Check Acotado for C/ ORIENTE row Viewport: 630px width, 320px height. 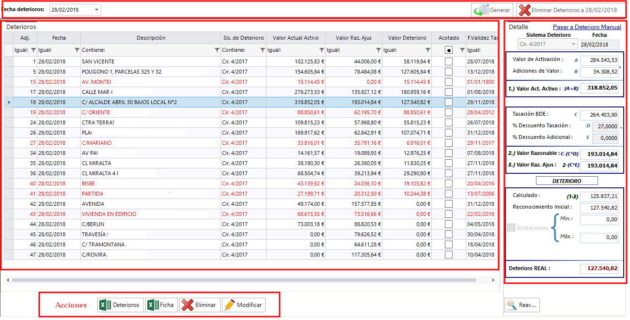[449, 112]
